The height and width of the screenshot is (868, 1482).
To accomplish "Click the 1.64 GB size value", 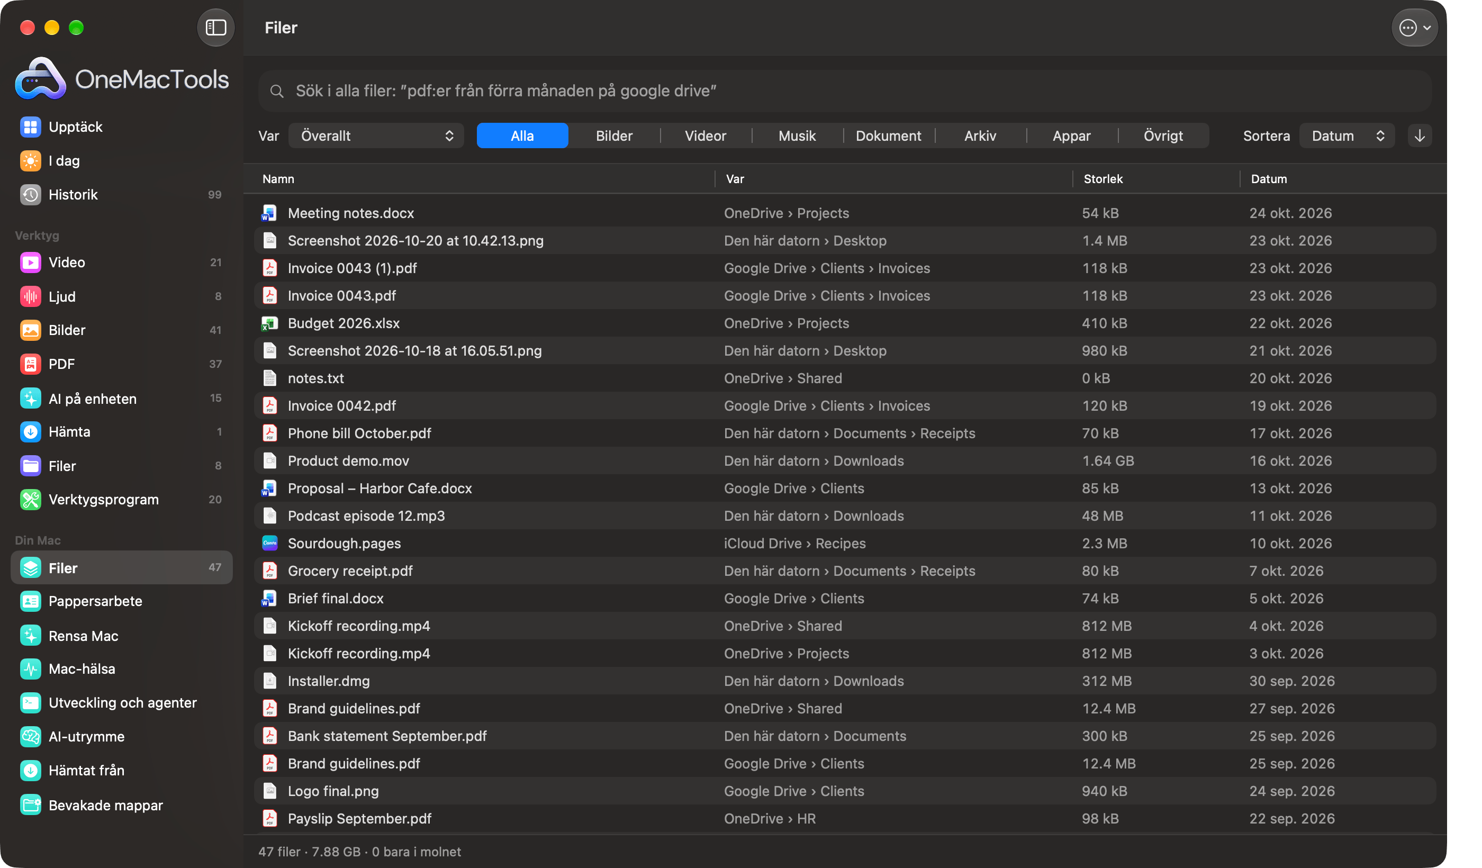I will (1108, 460).
